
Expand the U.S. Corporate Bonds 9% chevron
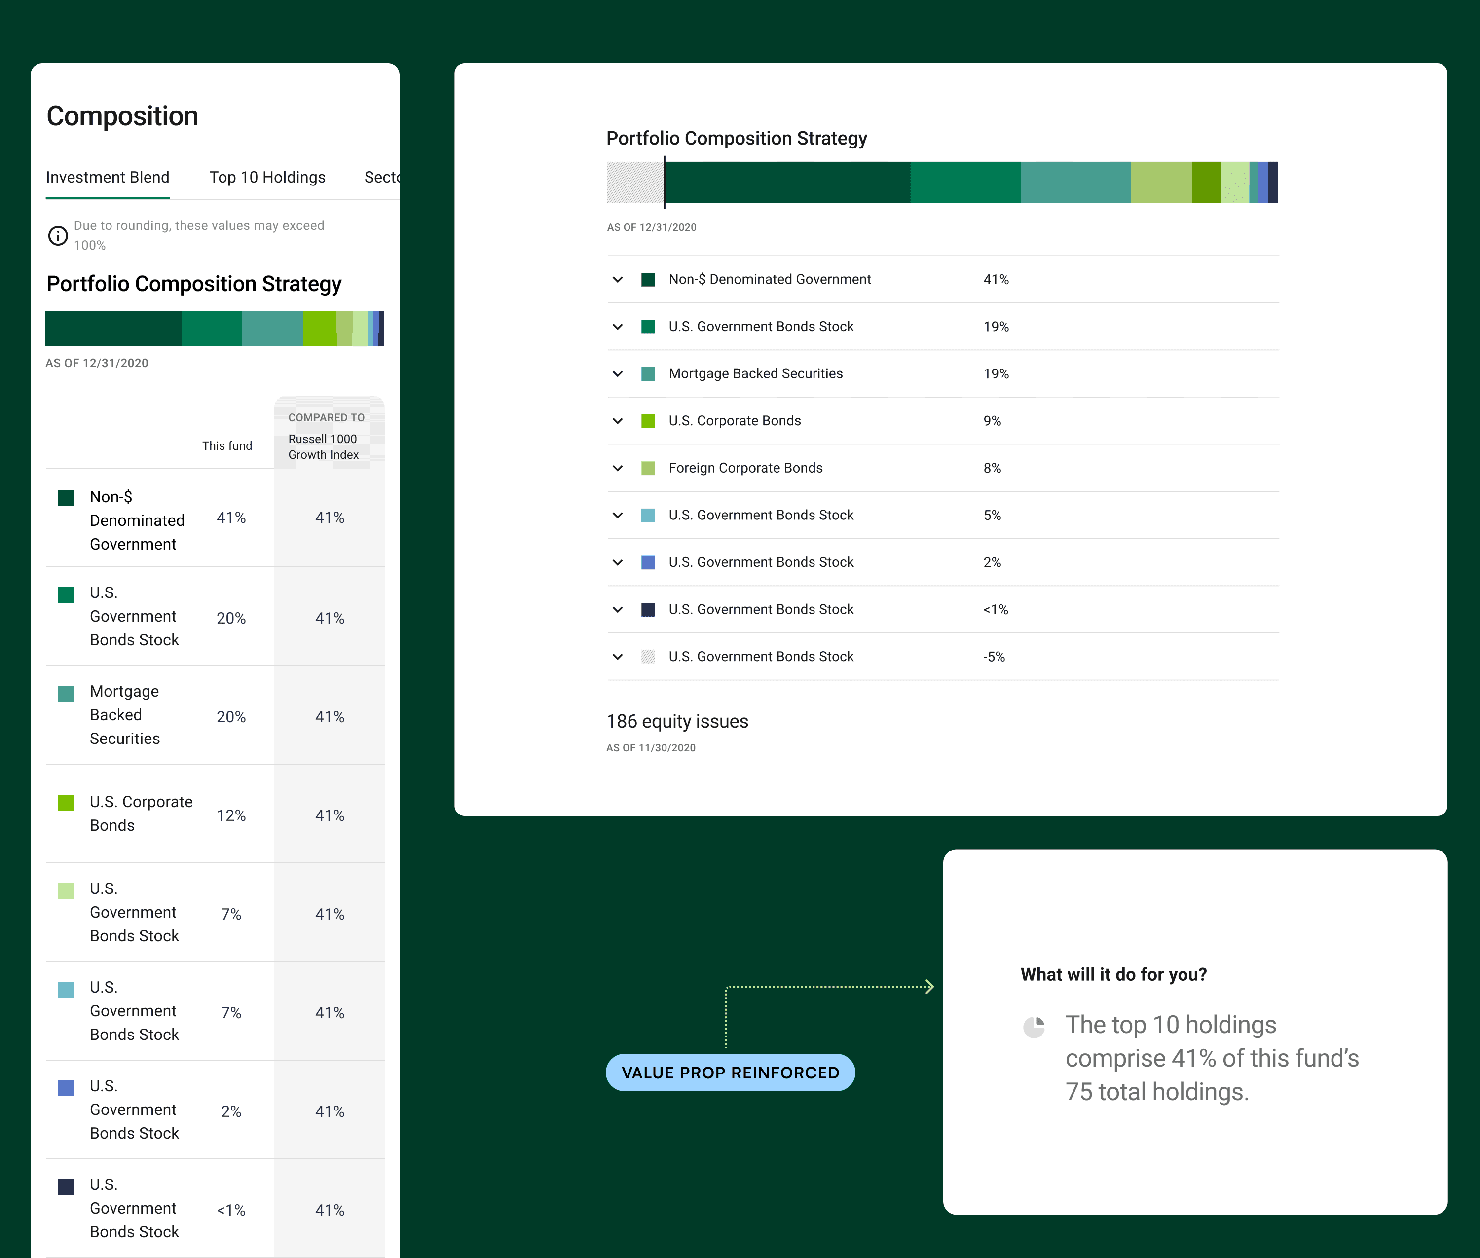[618, 421]
